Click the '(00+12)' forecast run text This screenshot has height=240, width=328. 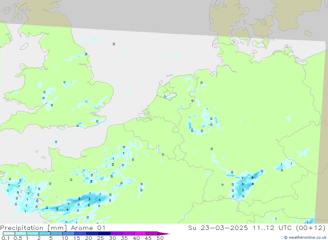[x=311, y=228]
